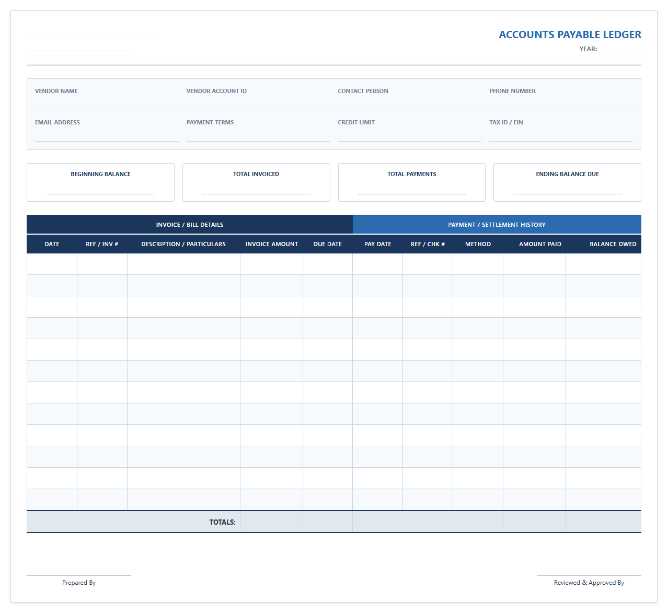Click the Reviewed & Approved By signature line
This screenshot has height=613, width=668.
tap(589, 575)
